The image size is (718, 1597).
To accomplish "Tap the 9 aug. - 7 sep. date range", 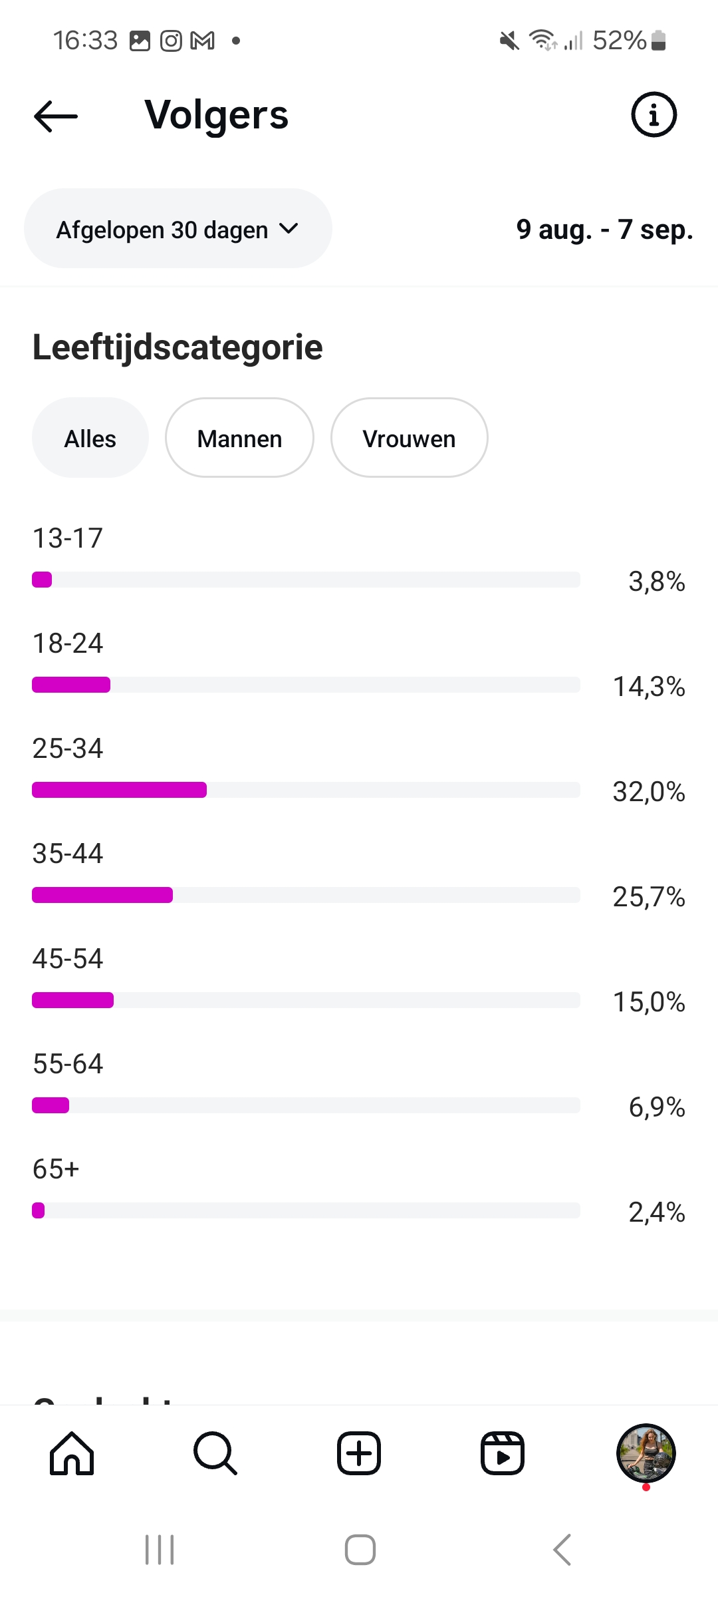I will pos(604,230).
